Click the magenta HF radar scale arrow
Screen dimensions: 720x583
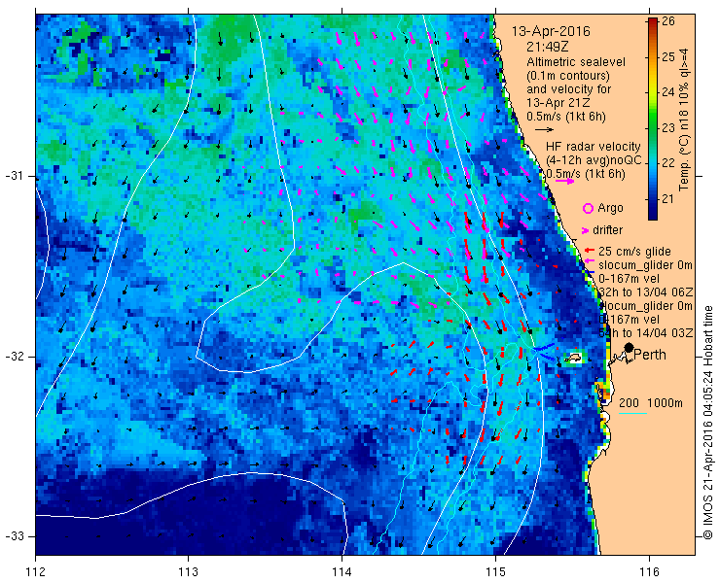pos(564,181)
